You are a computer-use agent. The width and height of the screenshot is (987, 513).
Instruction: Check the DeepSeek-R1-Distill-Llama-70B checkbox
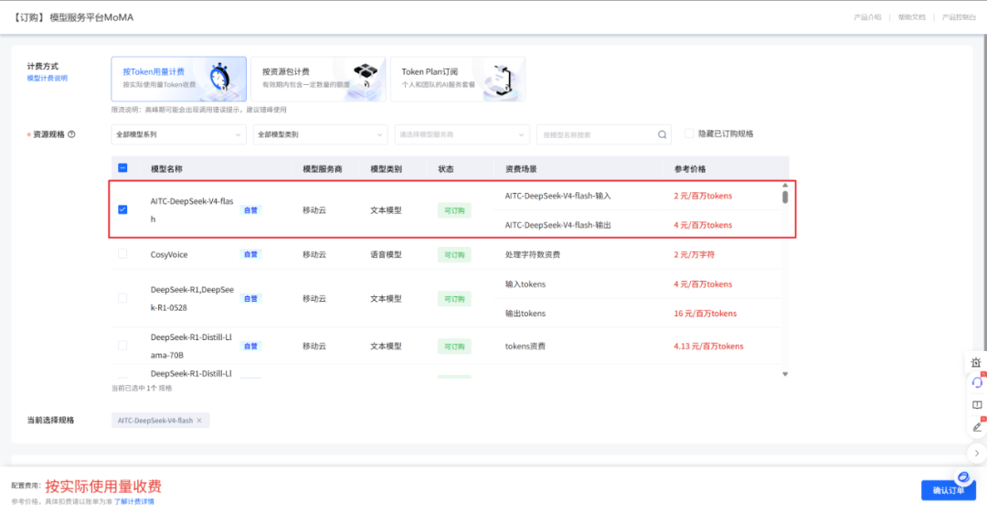pos(122,346)
